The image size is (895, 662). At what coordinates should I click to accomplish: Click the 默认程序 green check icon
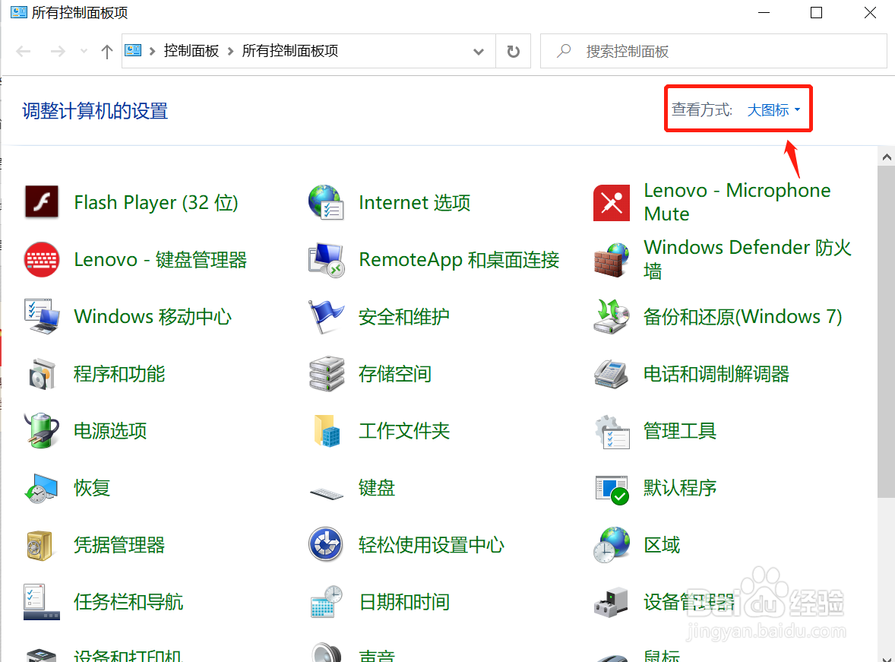612,489
